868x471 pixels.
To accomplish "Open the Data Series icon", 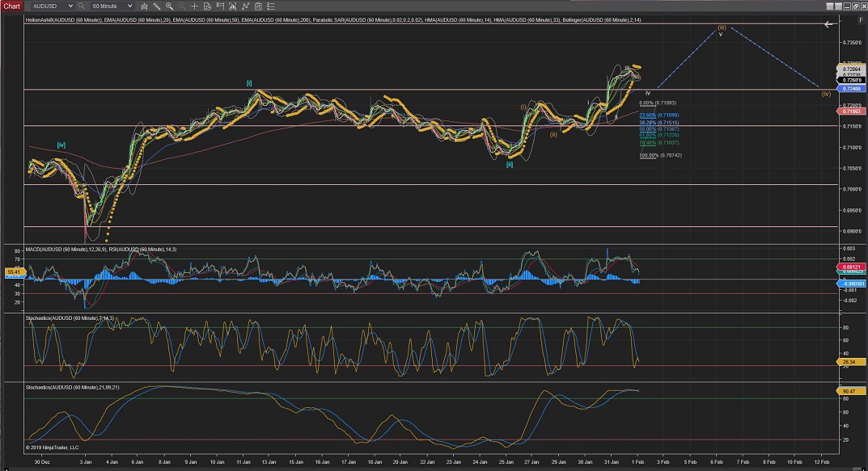I will point(232,6).
